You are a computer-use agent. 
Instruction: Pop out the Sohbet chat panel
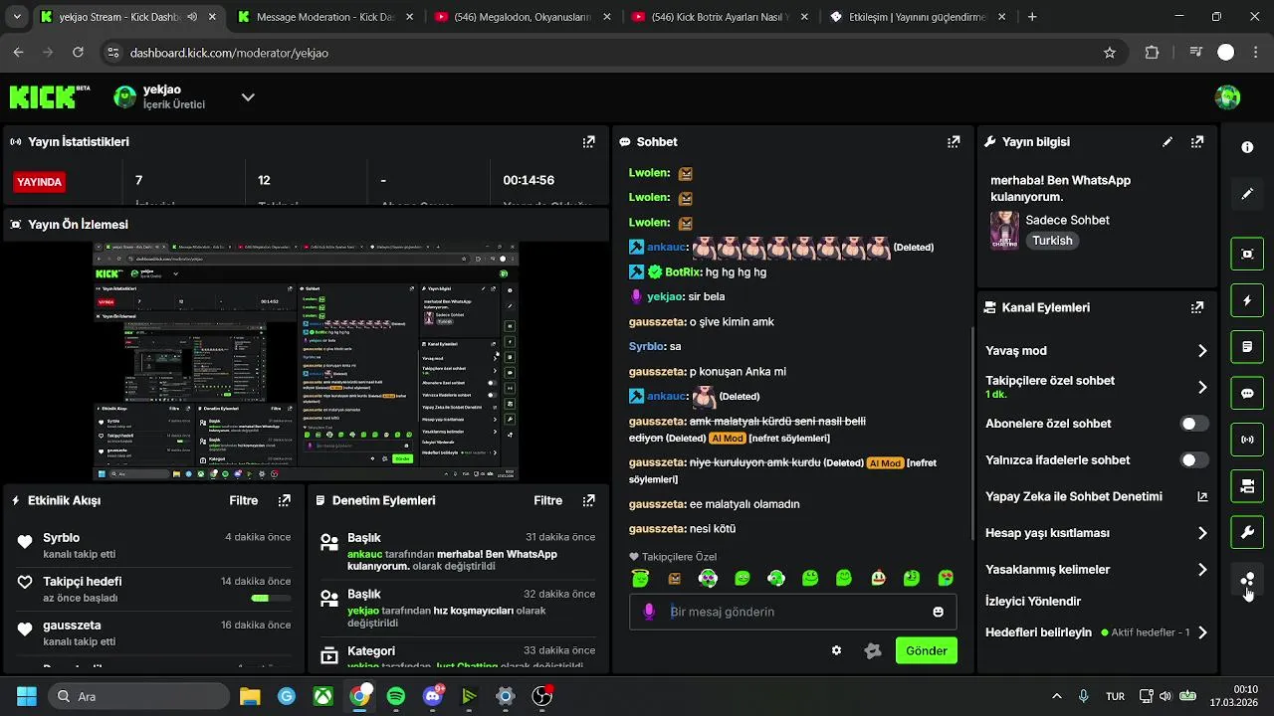click(954, 142)
